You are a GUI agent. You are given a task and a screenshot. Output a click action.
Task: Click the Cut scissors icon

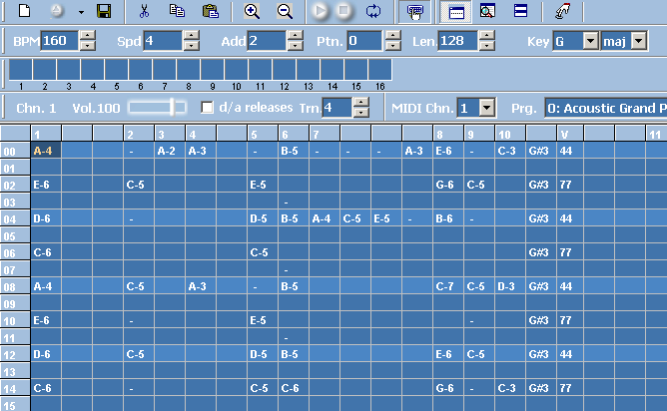pos(145,12)
